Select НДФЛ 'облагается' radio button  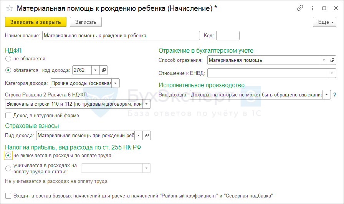(x=8, y=70)
